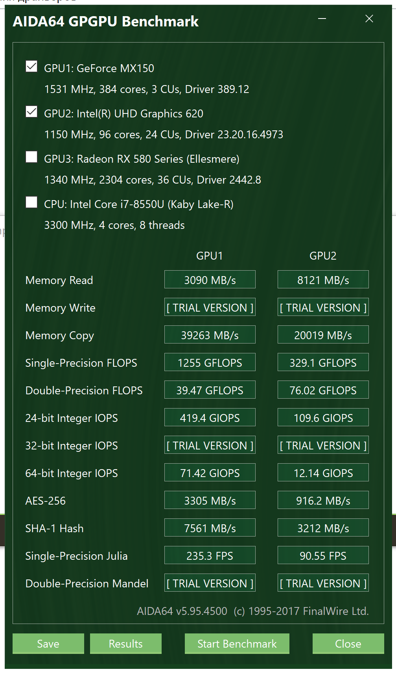The height and width of the screenshot is (674, 396).
Task: Click the 329.1 GFLOPS result
Action: tap(323, 362)
